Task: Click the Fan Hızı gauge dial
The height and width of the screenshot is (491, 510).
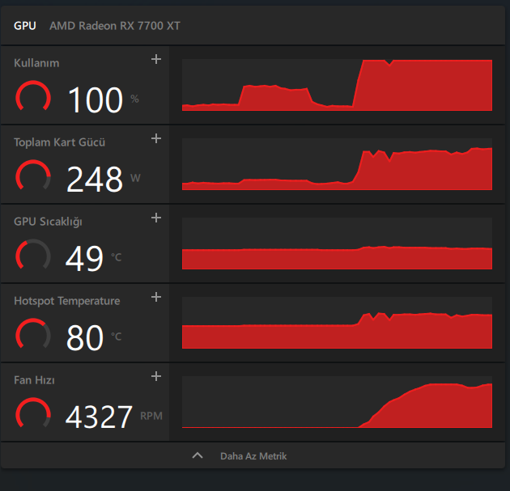Action: click(33, 414)
